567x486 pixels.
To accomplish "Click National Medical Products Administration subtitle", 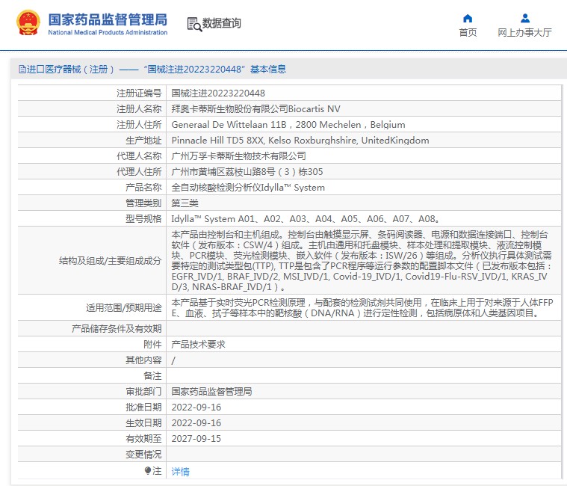I will (x=108, y=32).
